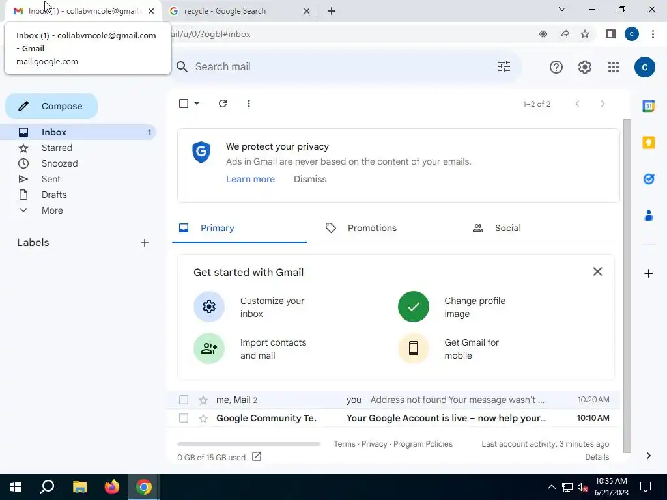
Task: Open the Inbox folder
Action: point(78,132)
